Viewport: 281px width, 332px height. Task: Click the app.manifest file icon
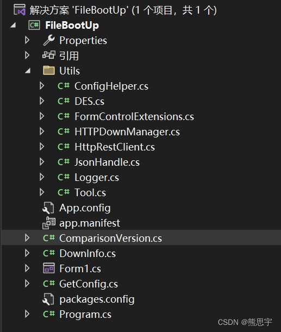pos(49,223)
